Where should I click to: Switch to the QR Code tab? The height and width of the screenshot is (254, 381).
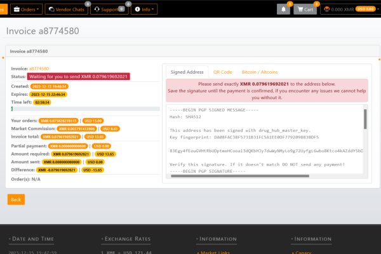pyautogui.click(x=222, y=72)
